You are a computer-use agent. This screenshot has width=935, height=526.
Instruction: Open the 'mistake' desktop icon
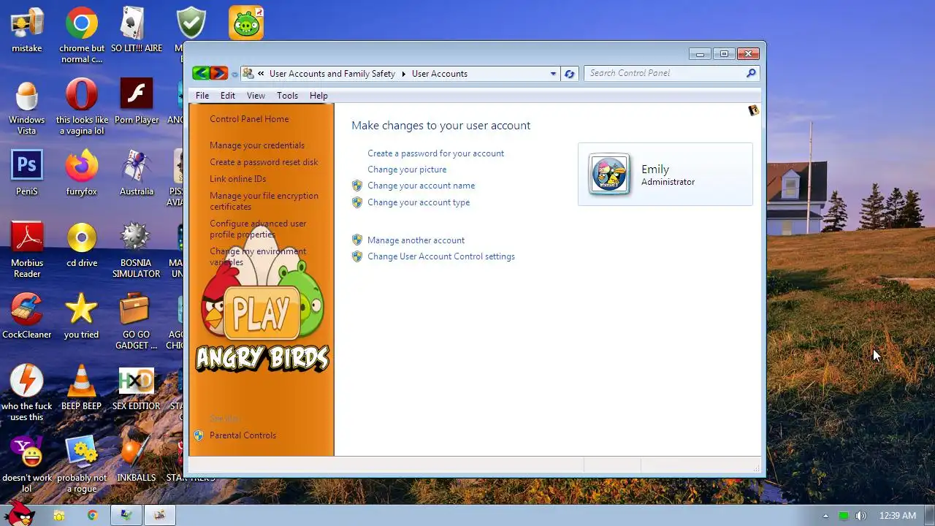(27, 31)
